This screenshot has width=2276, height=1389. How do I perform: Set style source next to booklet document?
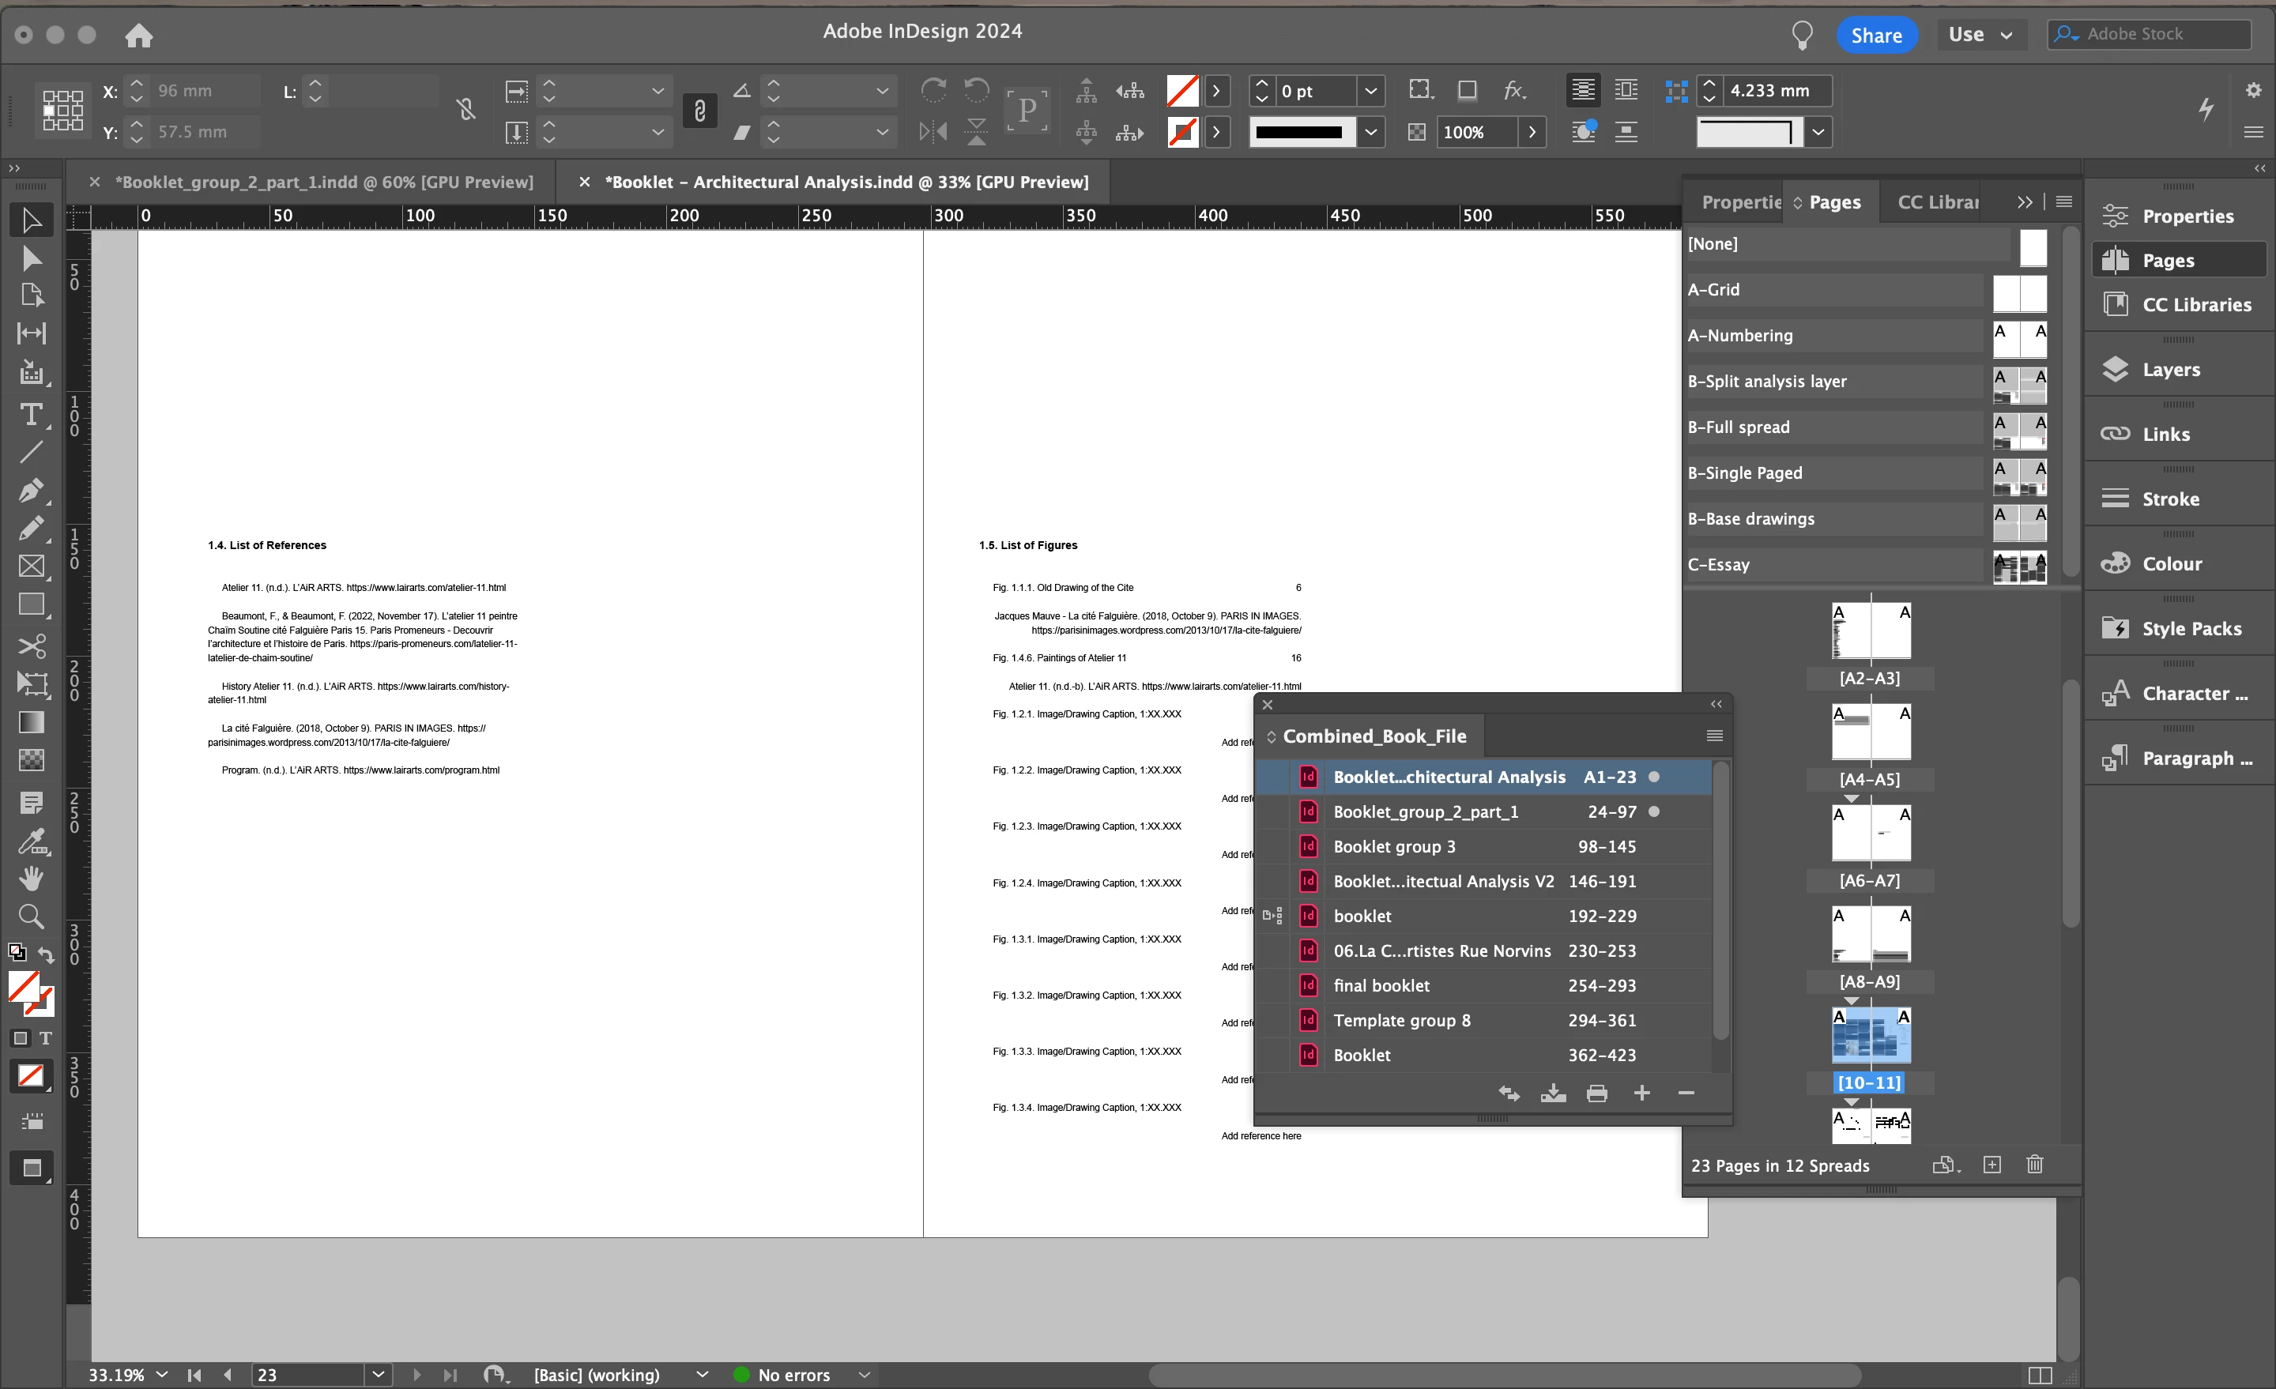coord(1272,917)
